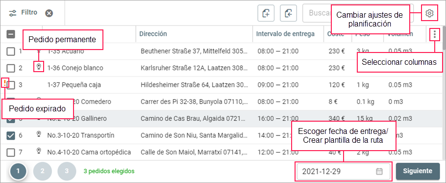This screenshot has height=183, width=446.
Task: Check the box for order 7
Action: [x=10, y=152]
